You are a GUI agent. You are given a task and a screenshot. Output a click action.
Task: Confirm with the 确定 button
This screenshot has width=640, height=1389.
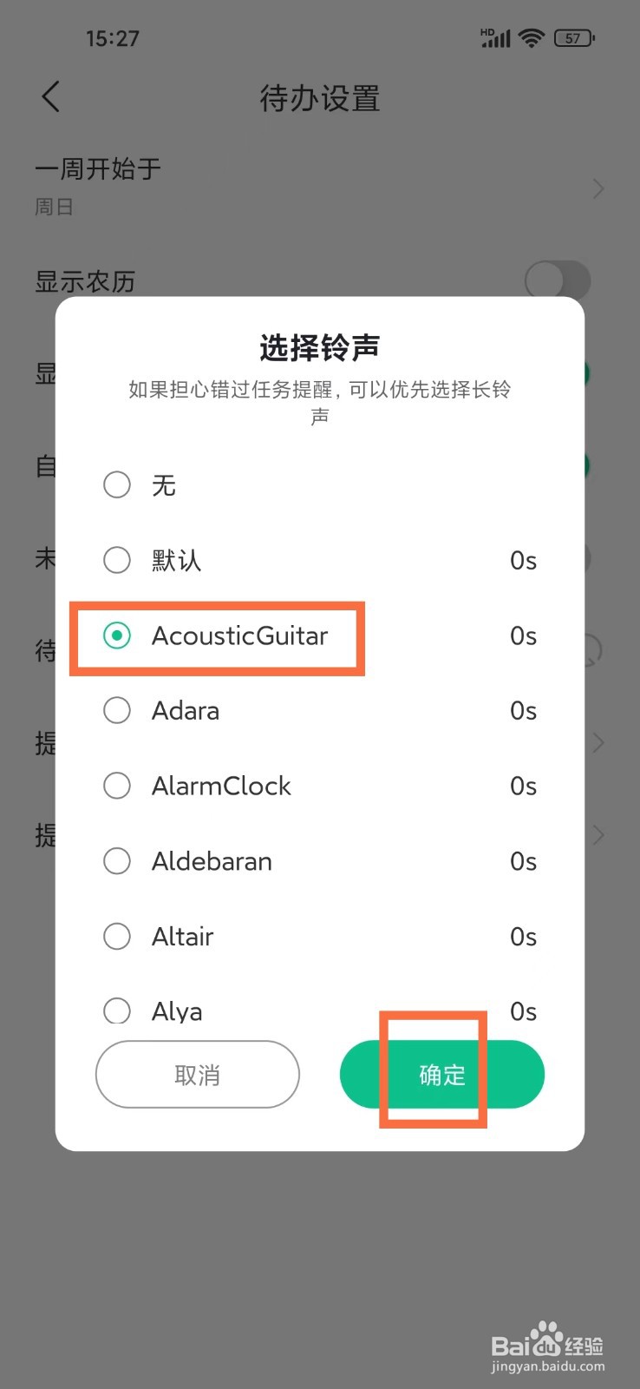[x=442, y=1075]
